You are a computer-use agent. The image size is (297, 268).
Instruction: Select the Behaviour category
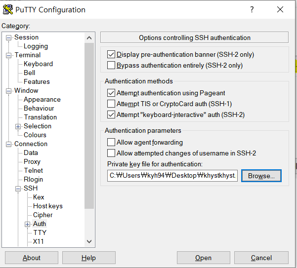[x=39, y=109]
